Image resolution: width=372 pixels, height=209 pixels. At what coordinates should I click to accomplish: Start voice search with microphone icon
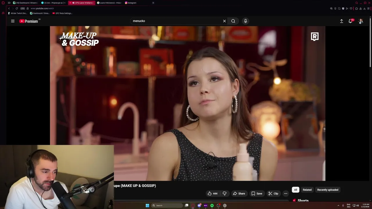point(246,21)
